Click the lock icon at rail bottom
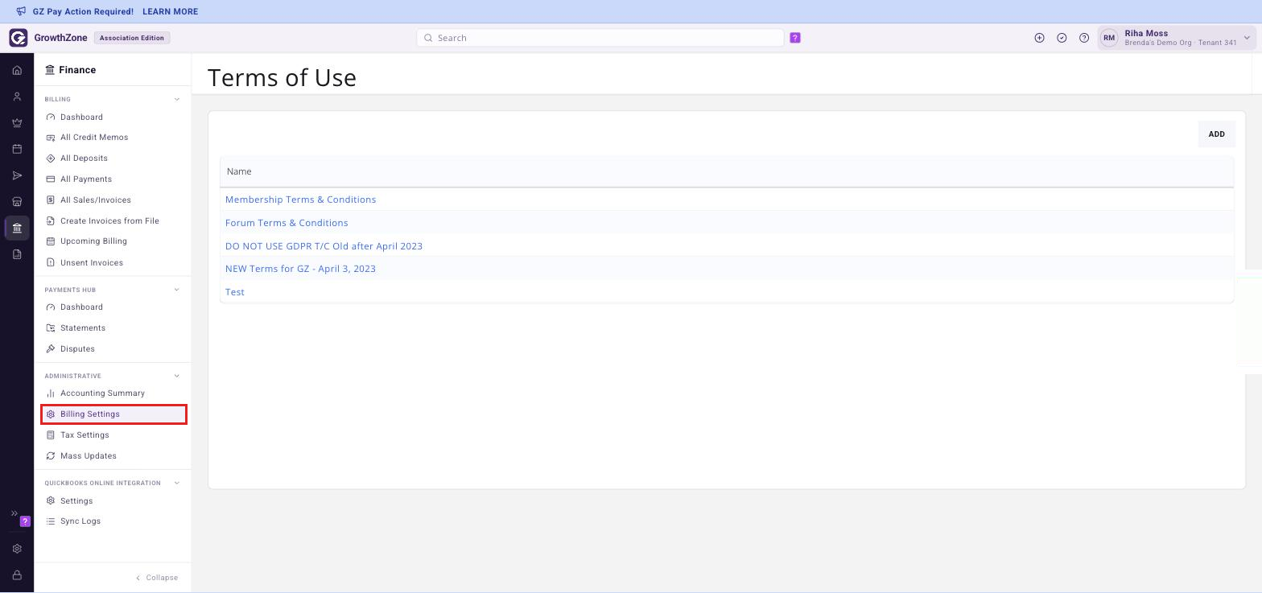This screenshot has width=1262, height=593. click(x=17, y=575)
